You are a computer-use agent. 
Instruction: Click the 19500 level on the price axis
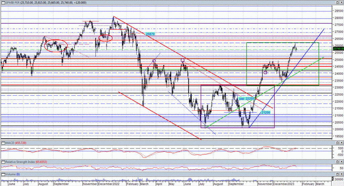(x=339, y=136)
